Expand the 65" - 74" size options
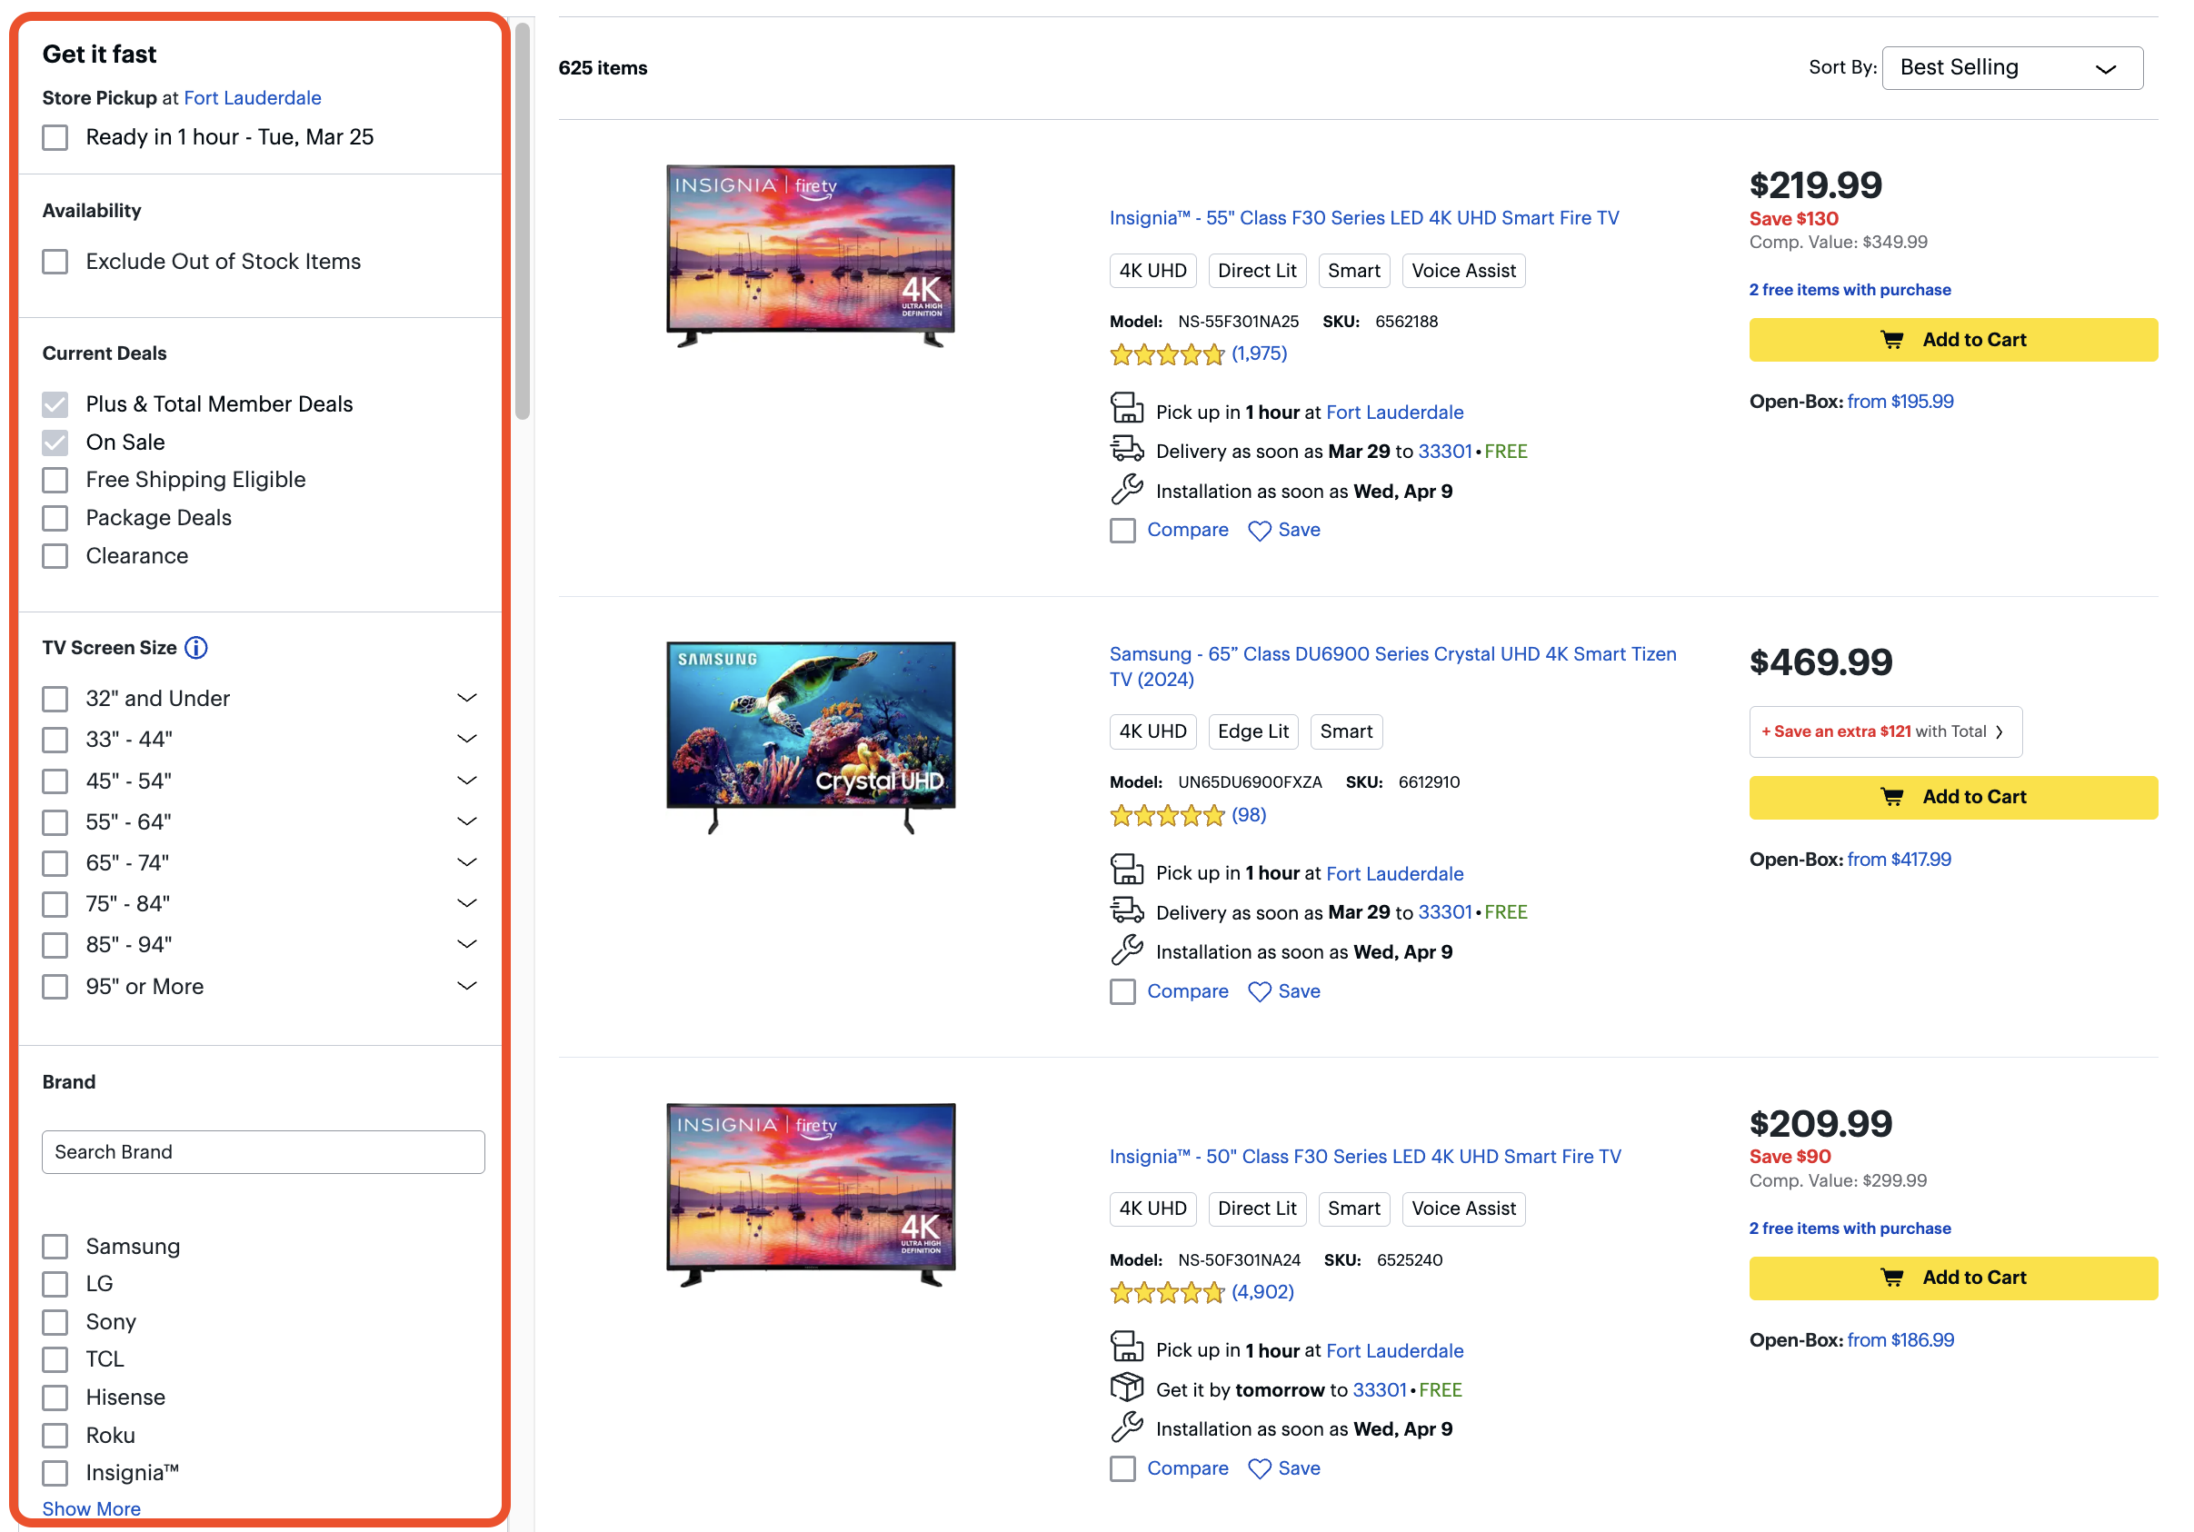 (x=466, y=863)
